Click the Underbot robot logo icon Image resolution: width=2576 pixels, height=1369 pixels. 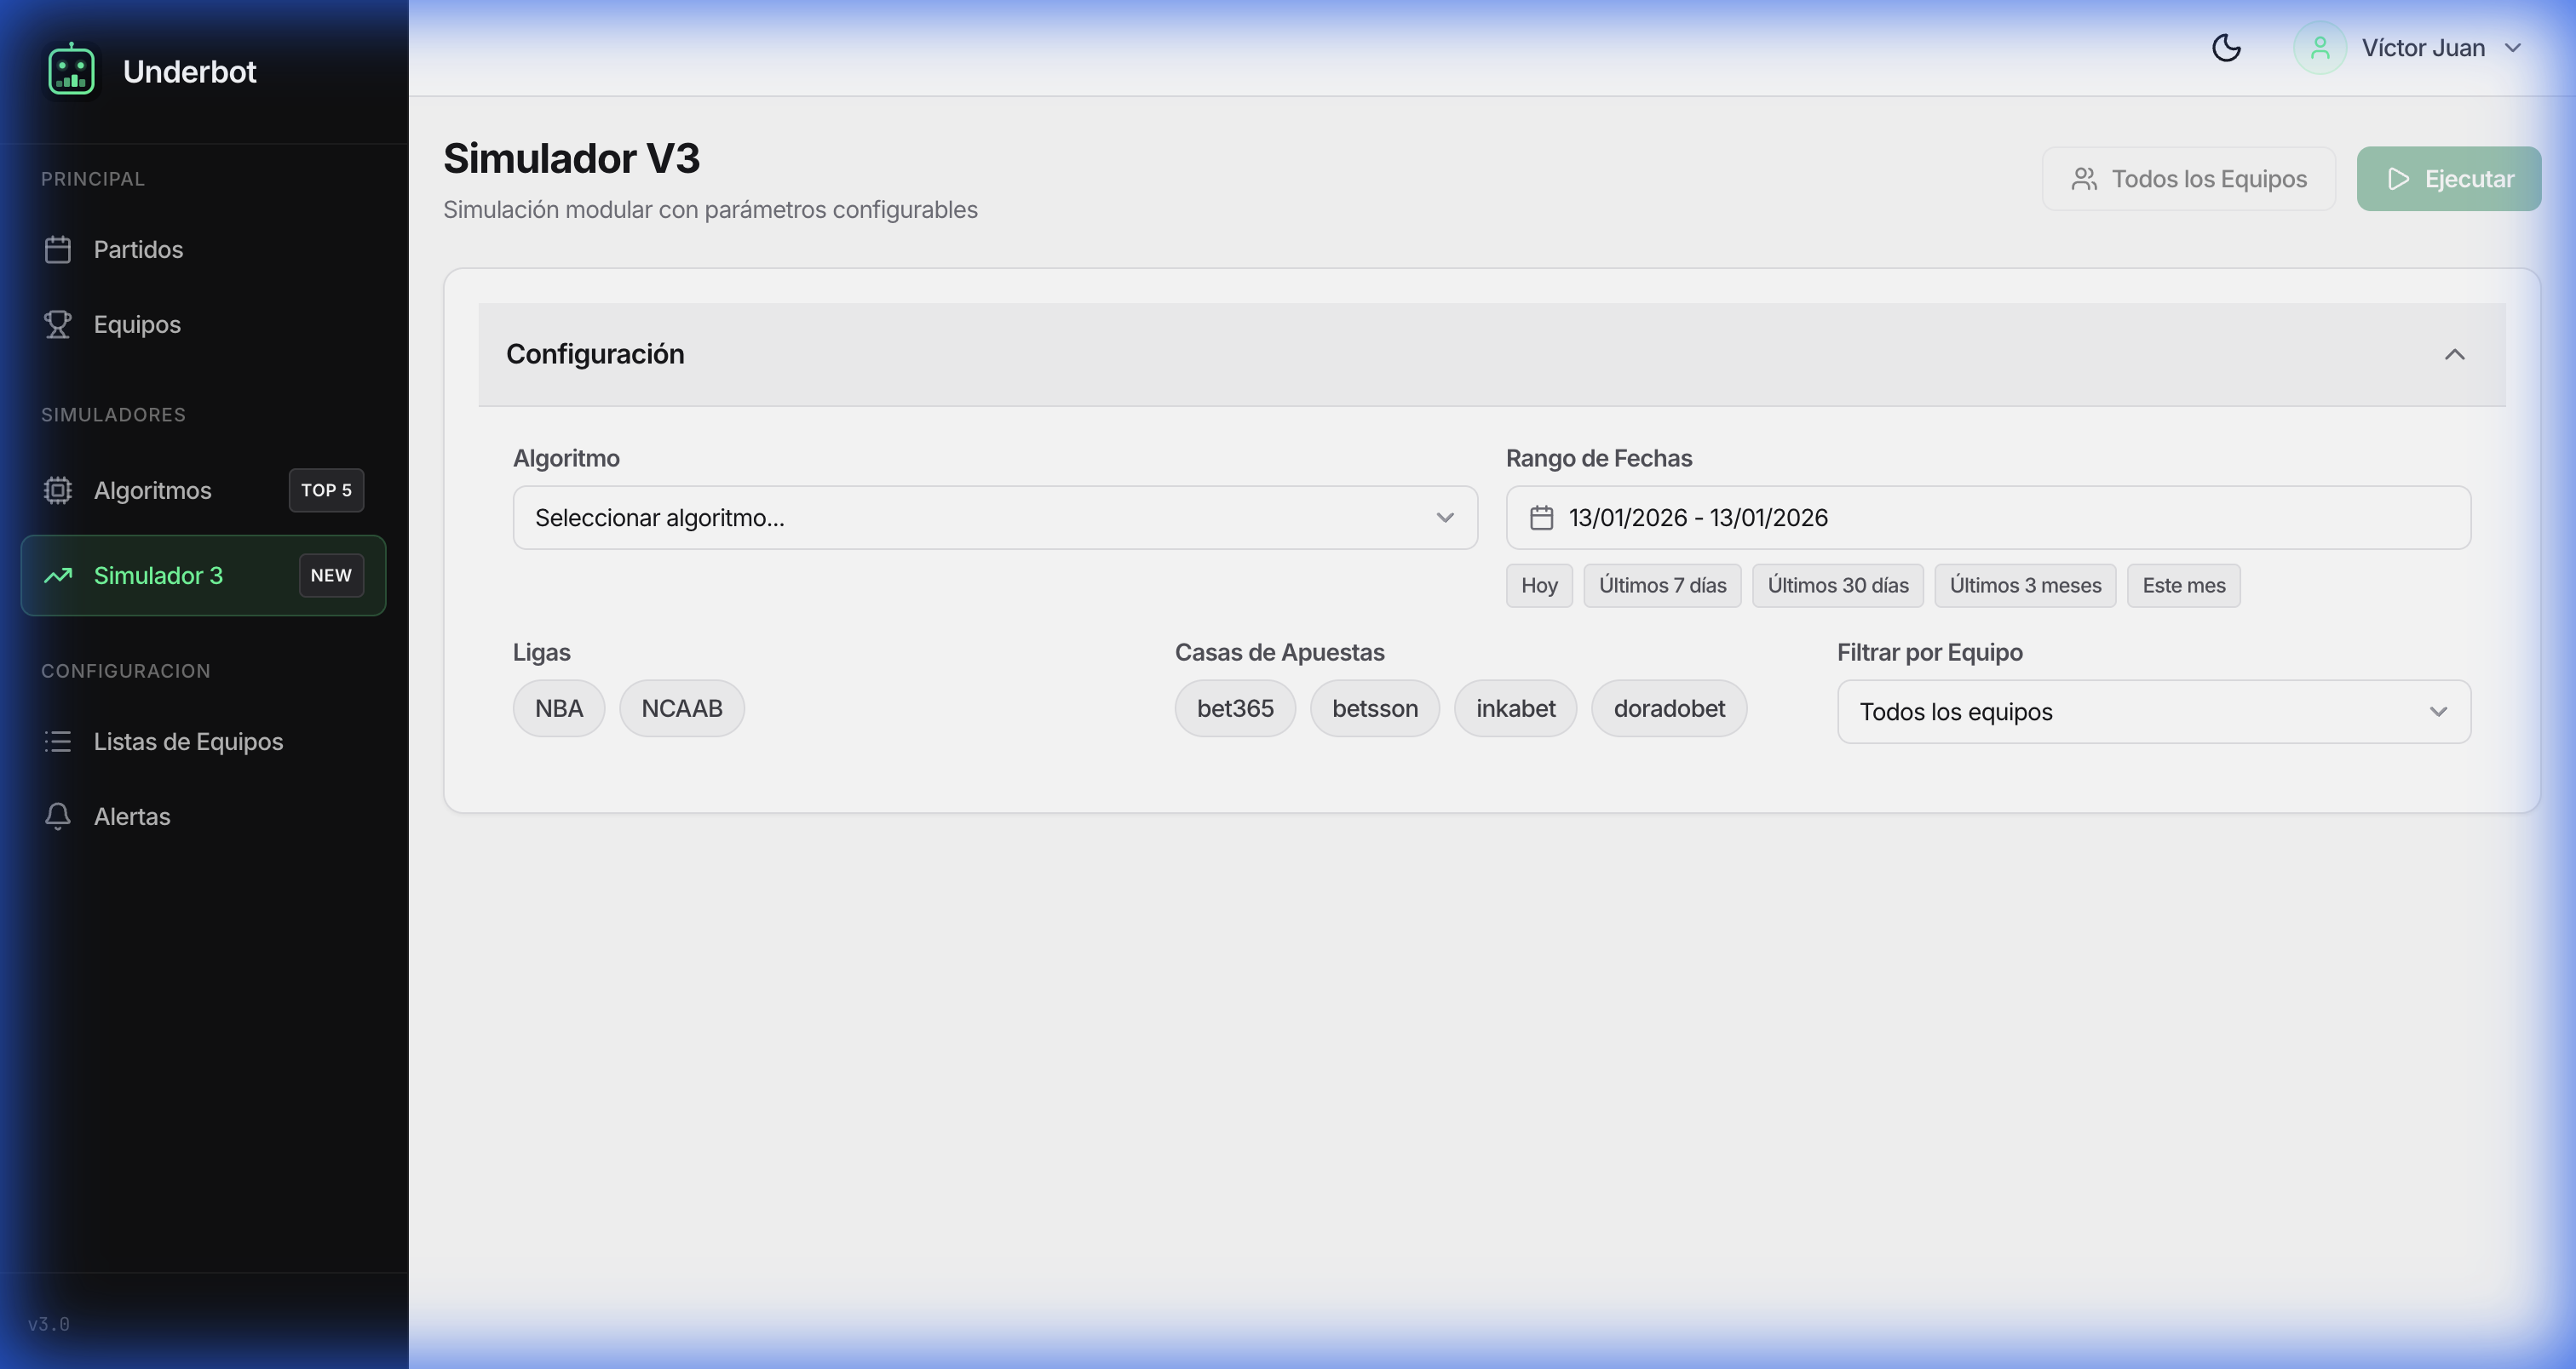(x=71, y=71)
